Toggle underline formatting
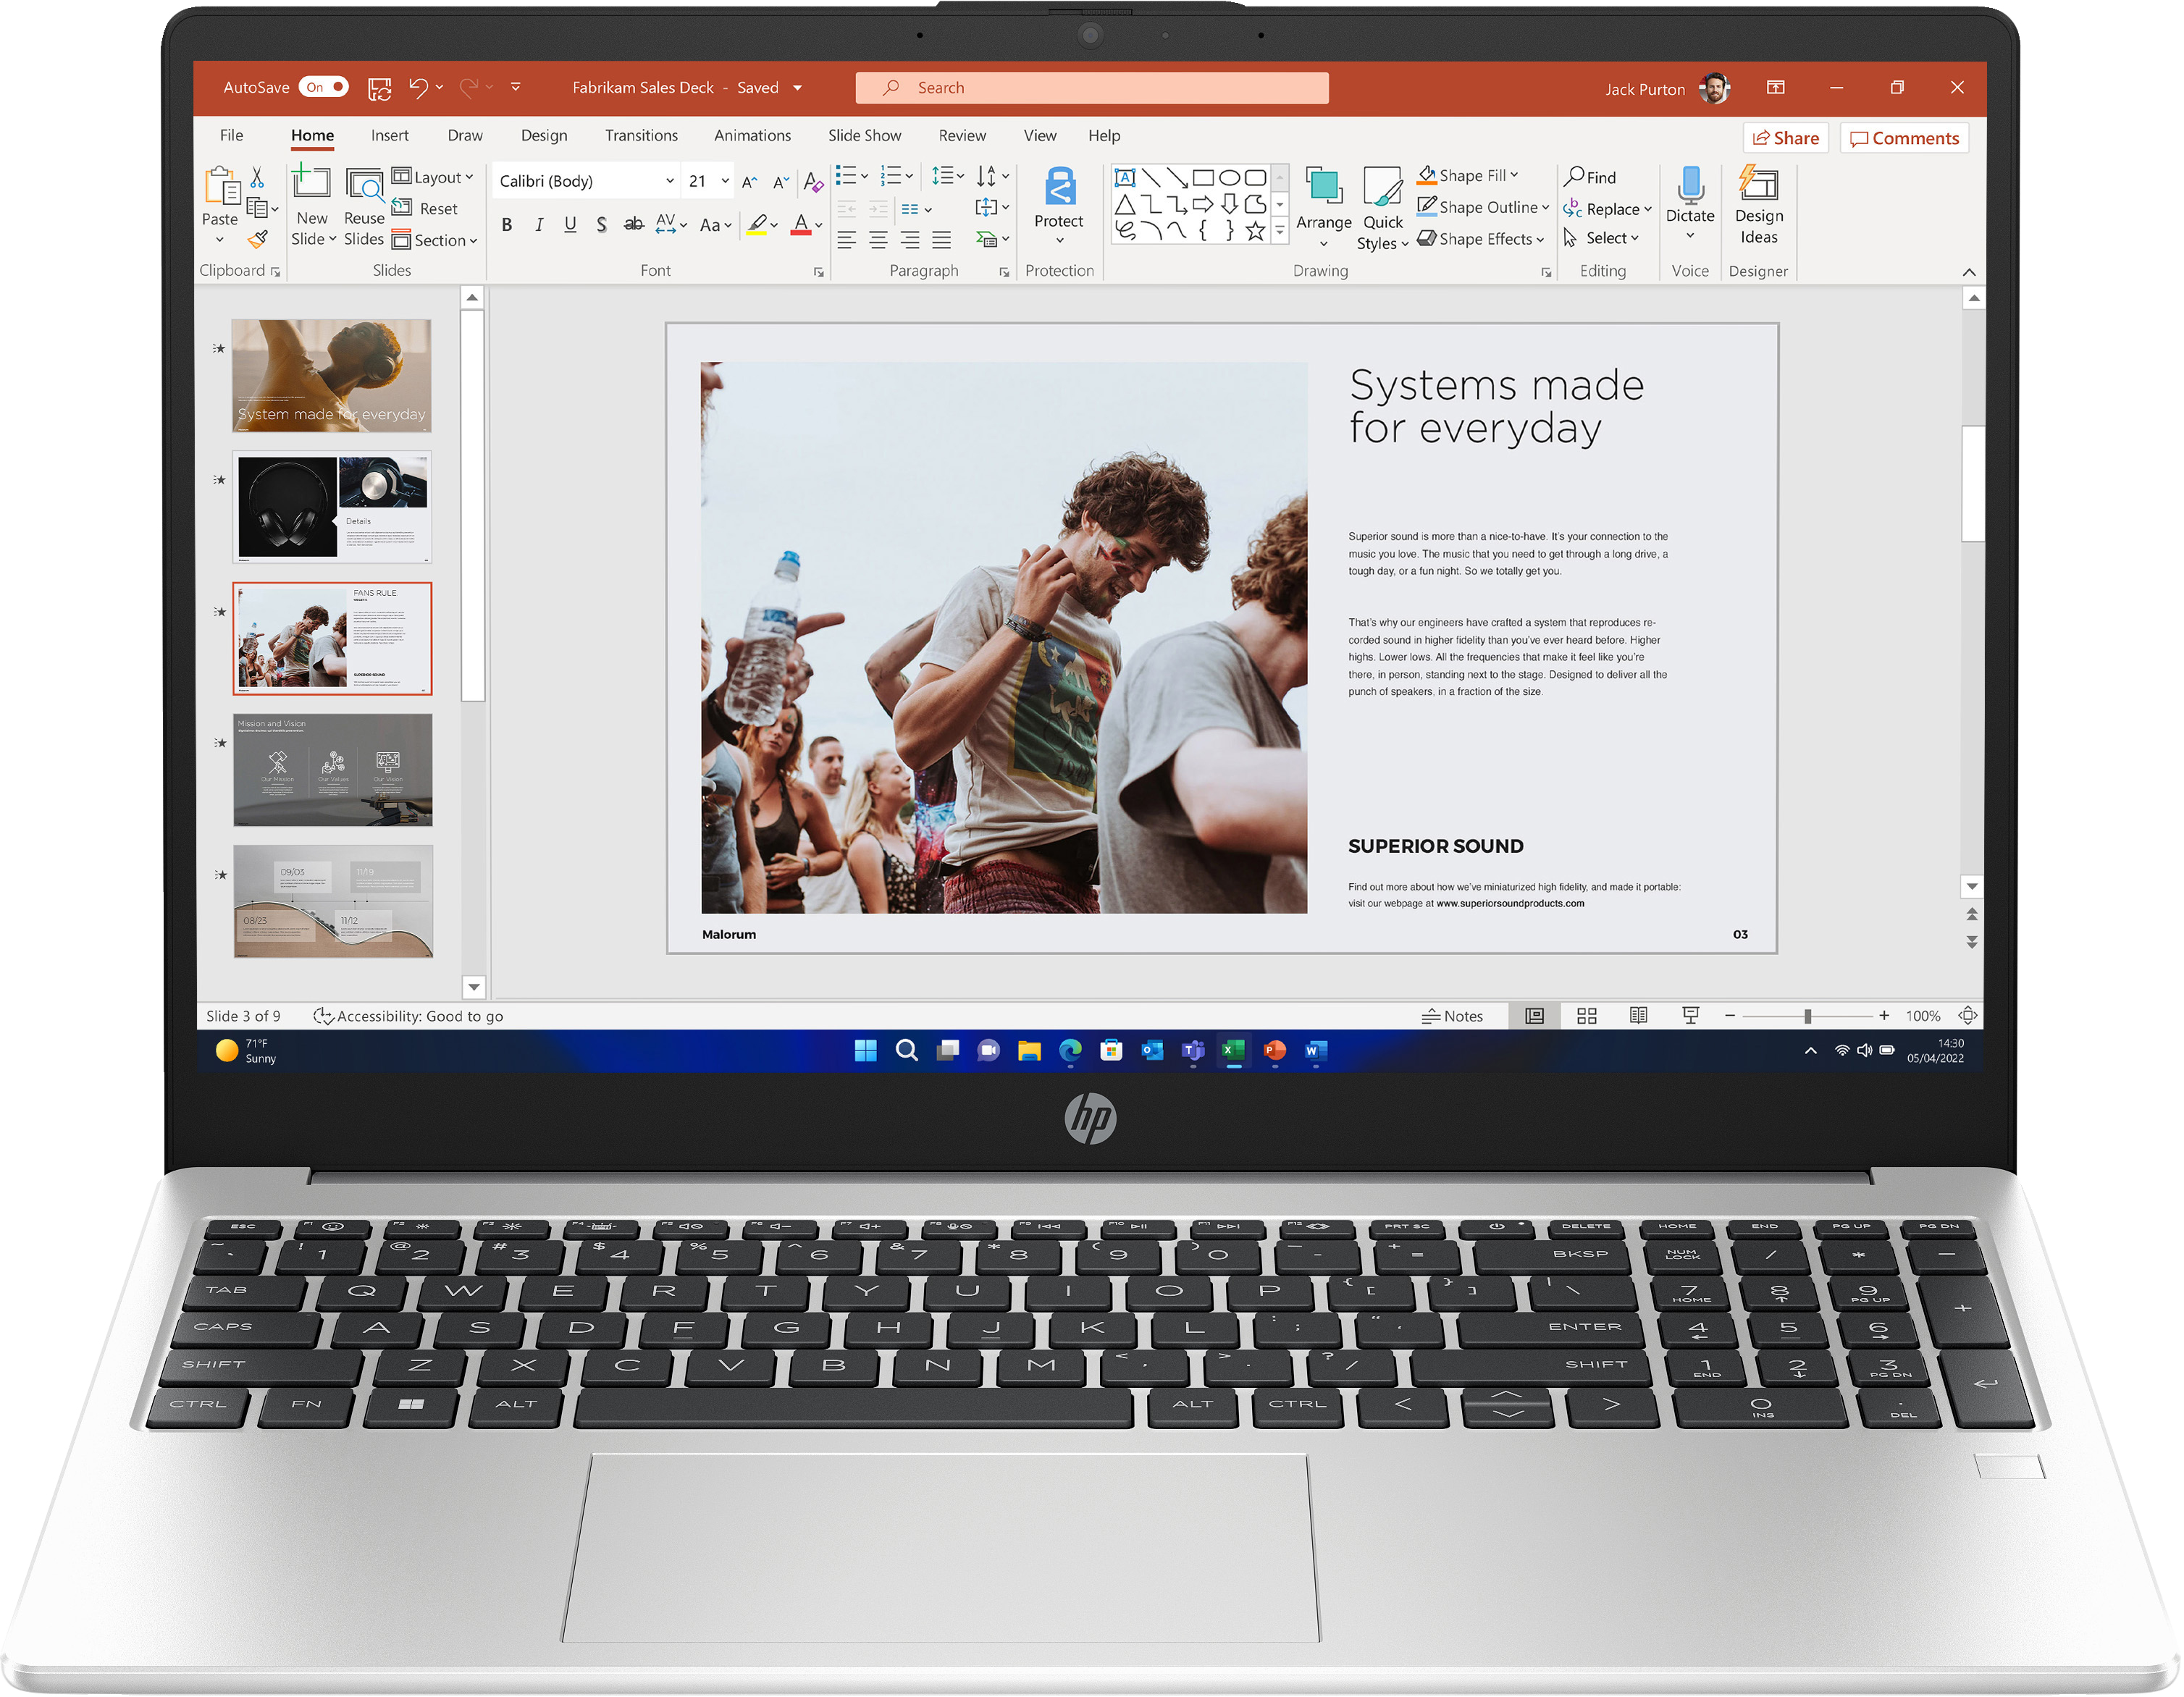2184x1697 pixels. coord(570,224)
